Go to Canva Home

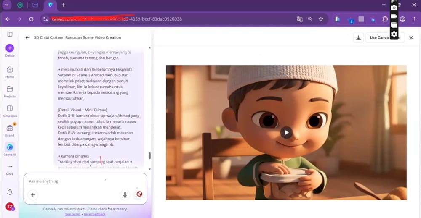click(10, 72)
